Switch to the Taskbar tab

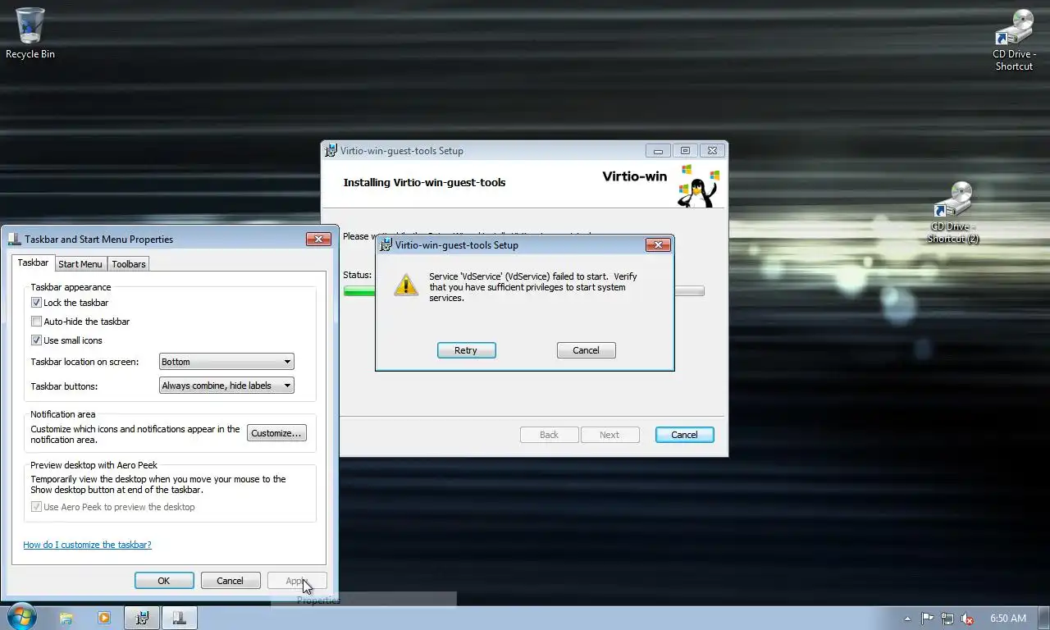tap(33, 263)
